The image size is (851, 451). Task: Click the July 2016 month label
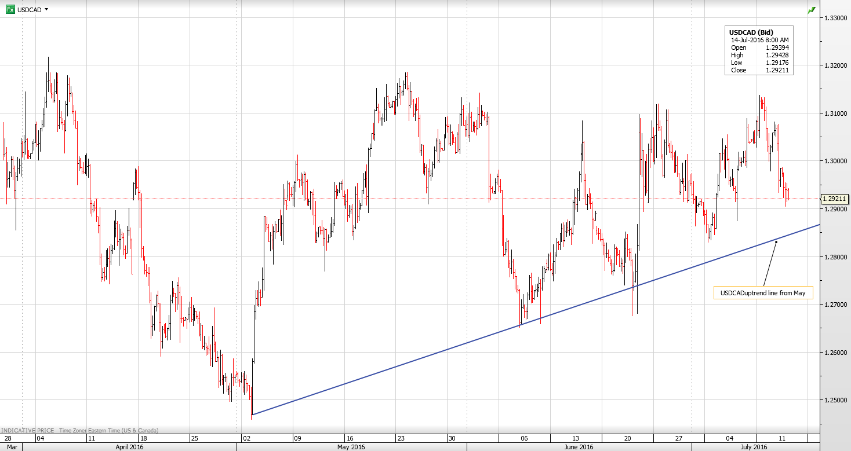753,446
